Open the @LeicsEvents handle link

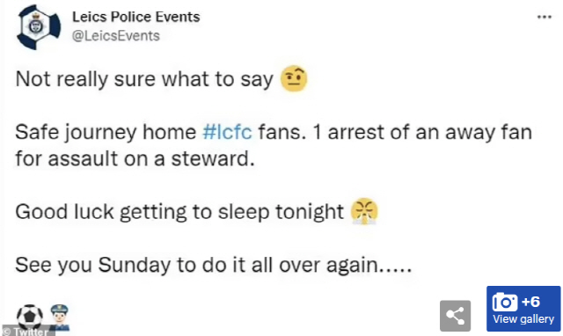116,36
